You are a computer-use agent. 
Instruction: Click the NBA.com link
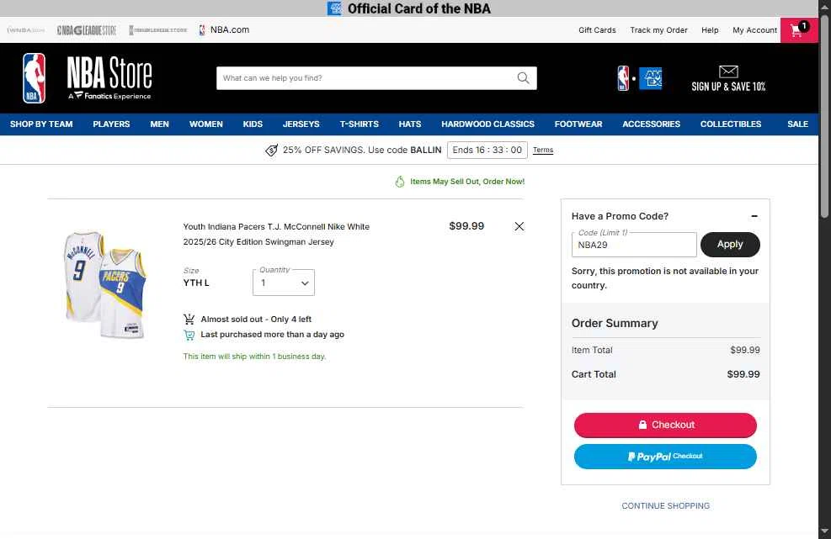pyautogui.click(x=224, y=29)
